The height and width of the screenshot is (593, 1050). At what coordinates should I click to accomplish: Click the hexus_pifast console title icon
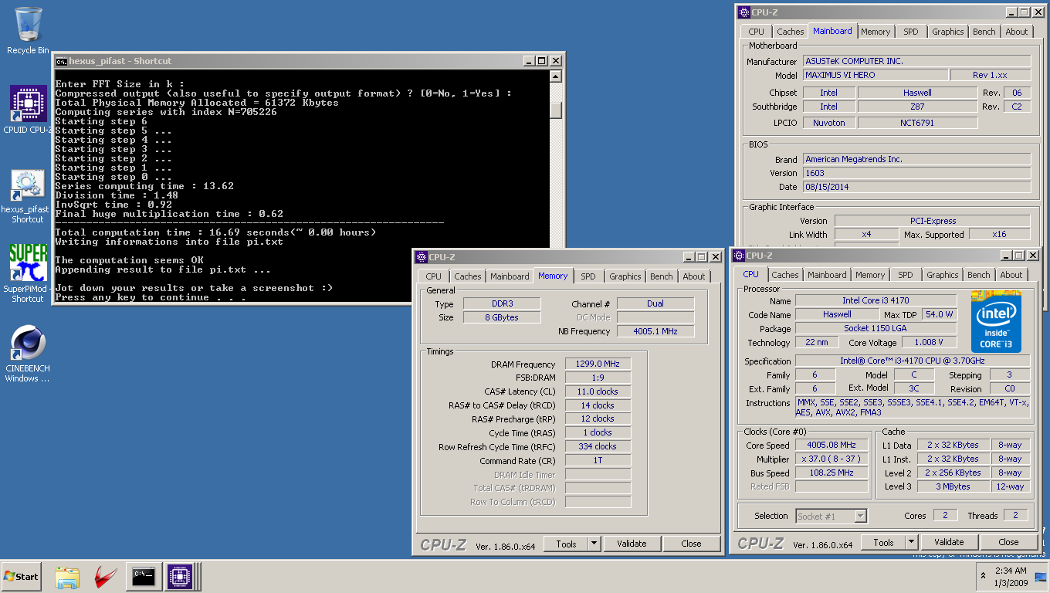pos(61,61)
